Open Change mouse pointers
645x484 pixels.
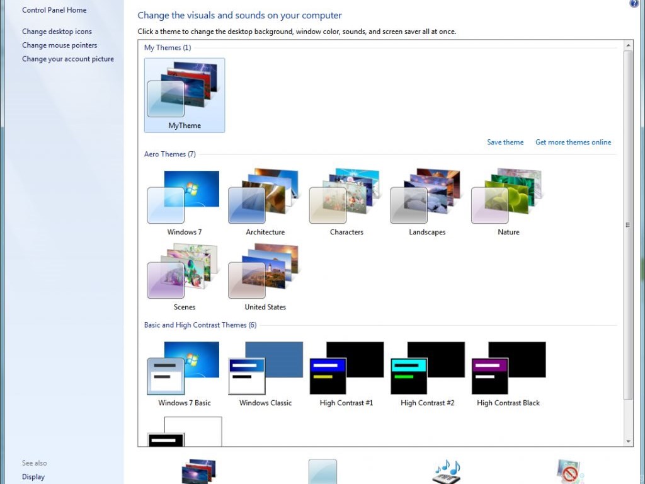(x=60, y=45)
